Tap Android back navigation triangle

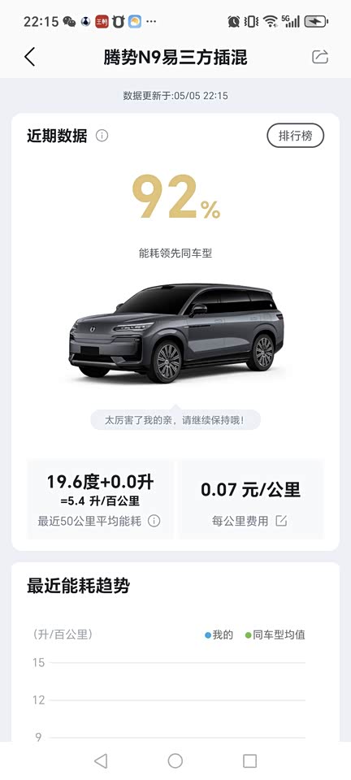pyautogui.click(x=101, y=760)
